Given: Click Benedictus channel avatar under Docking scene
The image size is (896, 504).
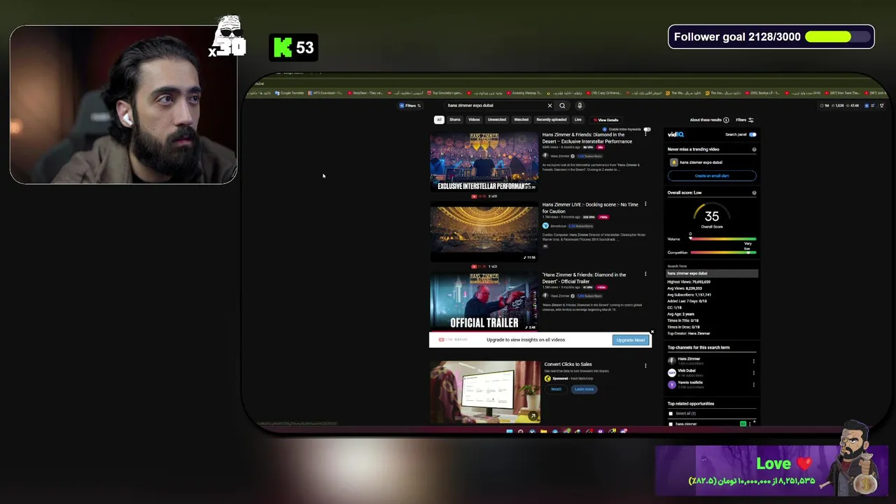Looking at the screenshot, I should click(x=545, y=226).
